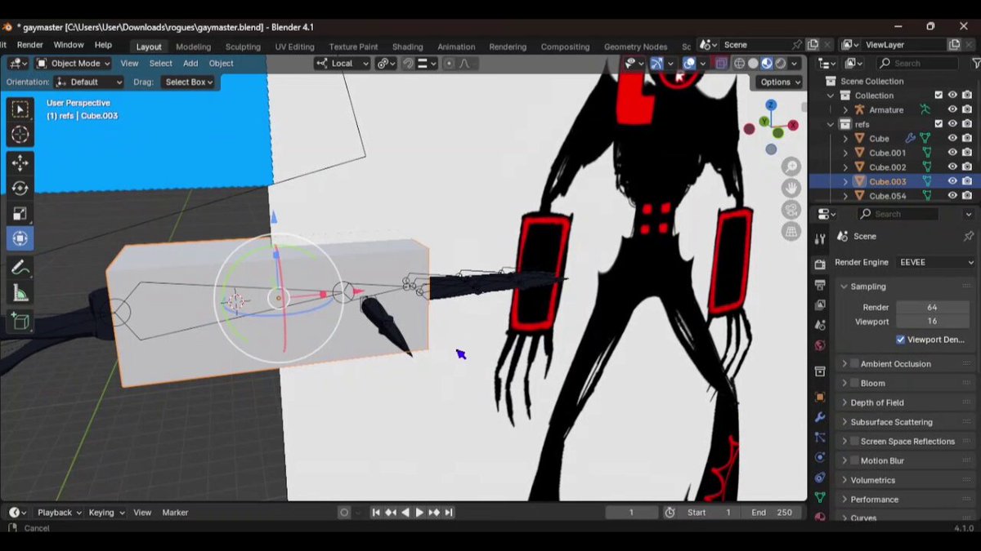
Task: Select the Transform tool
Action: pos(20,239)
